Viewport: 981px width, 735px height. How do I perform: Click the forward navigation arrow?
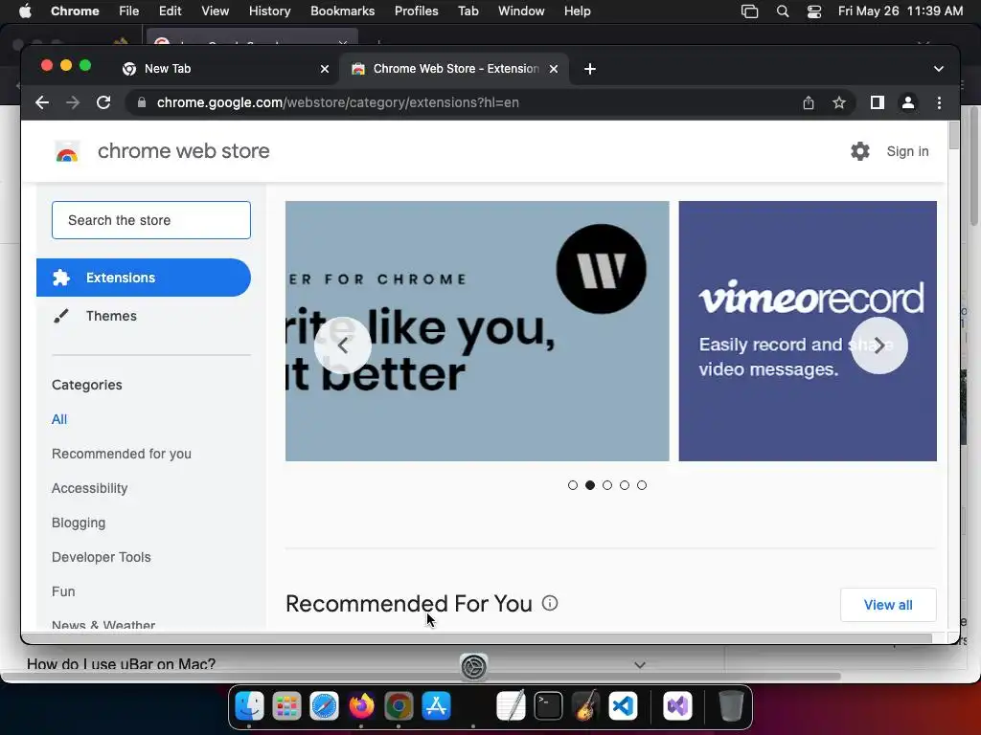pos(73,102)
